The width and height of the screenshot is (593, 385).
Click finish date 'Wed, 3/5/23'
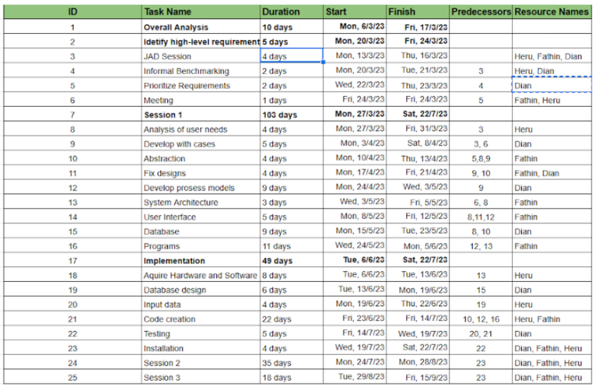(x=418, y=188)
